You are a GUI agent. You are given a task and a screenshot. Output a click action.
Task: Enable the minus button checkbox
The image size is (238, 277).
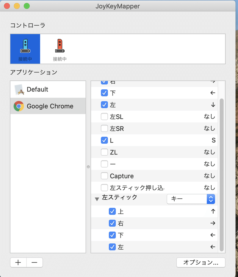click(x=104, y=164)
